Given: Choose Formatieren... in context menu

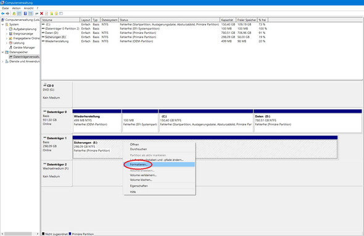Looking at the screenshot, I should pyautogui.click(x=159, y=165).
